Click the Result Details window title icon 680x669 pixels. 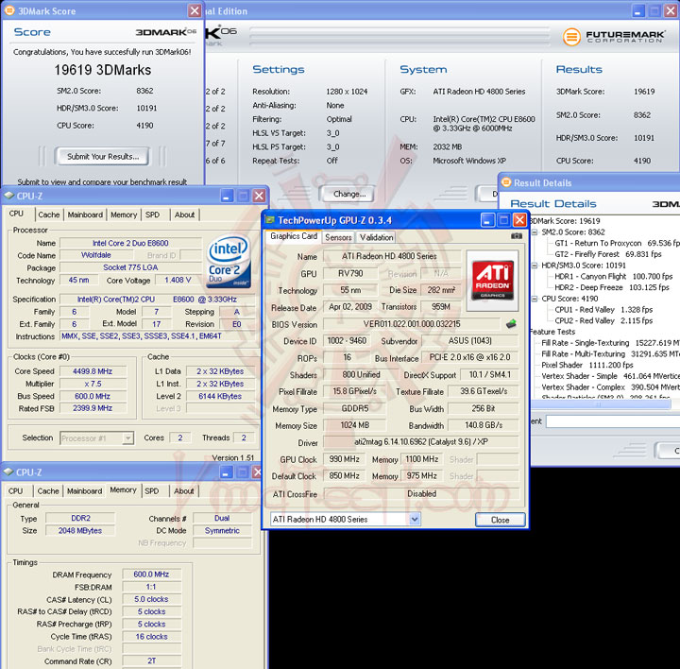(x=505, y=182)
